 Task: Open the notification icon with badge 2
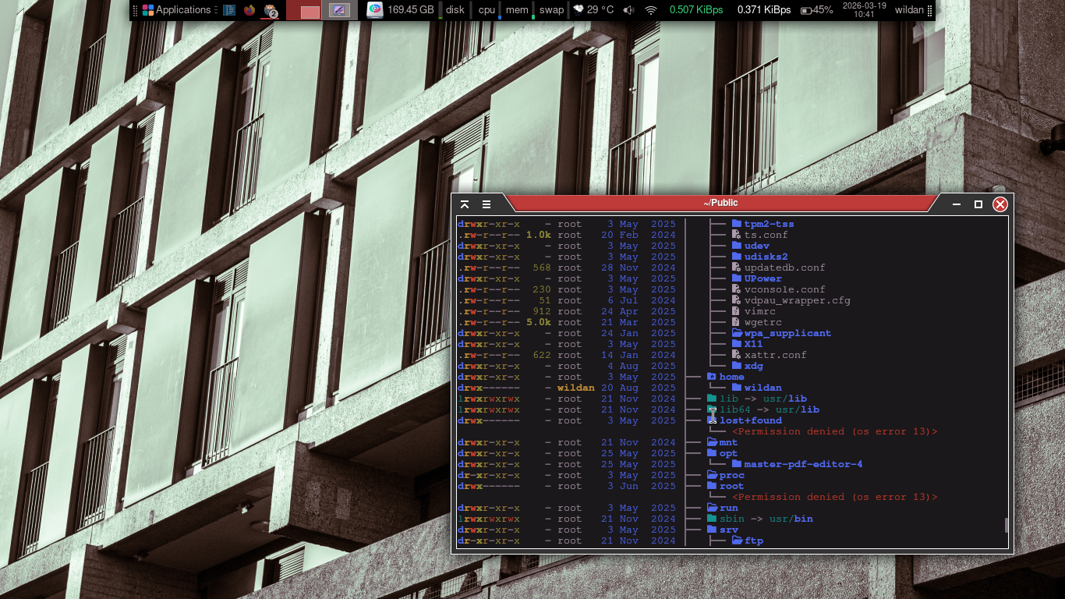click(270, 10)
